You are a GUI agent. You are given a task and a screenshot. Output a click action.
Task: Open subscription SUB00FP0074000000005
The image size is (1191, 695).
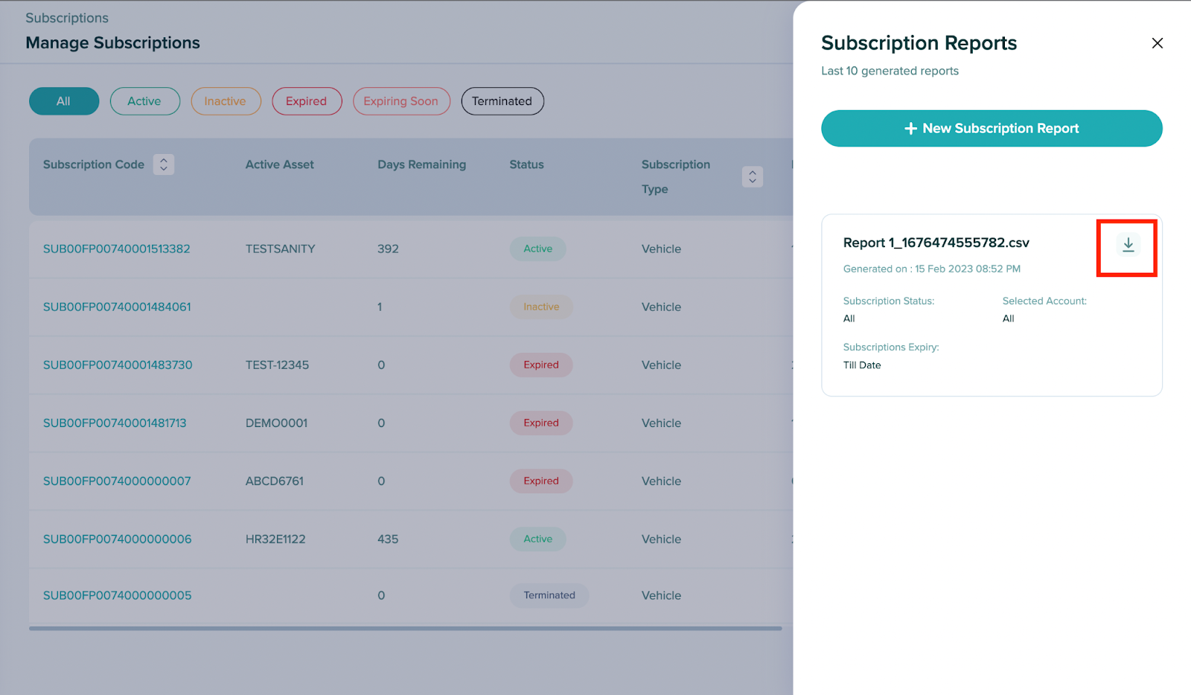pos(117,596)
